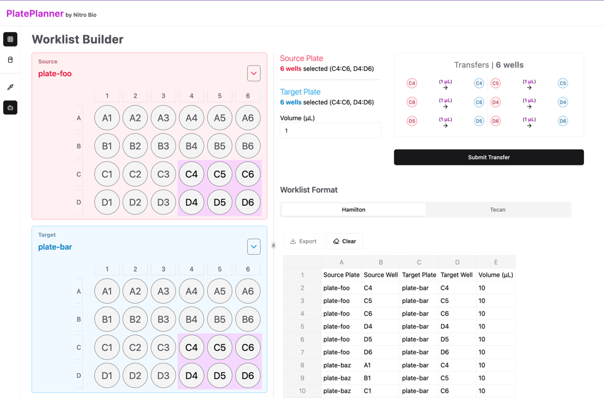Switch to the Tecan worklist format

(498, 209)
